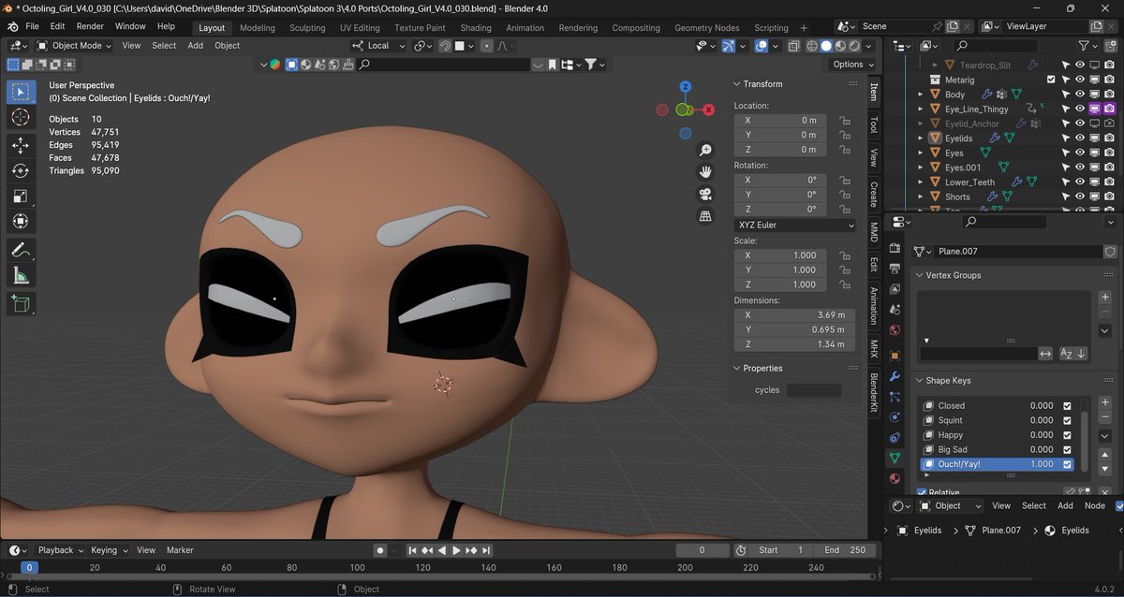Select the Cursor tool in the viewport toolbar
The image size is (1124, 597).
click(x=20, y=117)
